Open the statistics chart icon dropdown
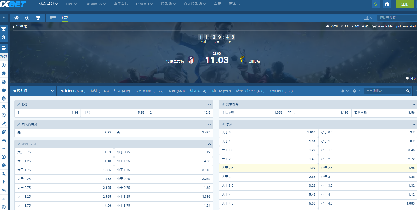The height and width of the screenshot is (210, 417). [x=368, y=18]
